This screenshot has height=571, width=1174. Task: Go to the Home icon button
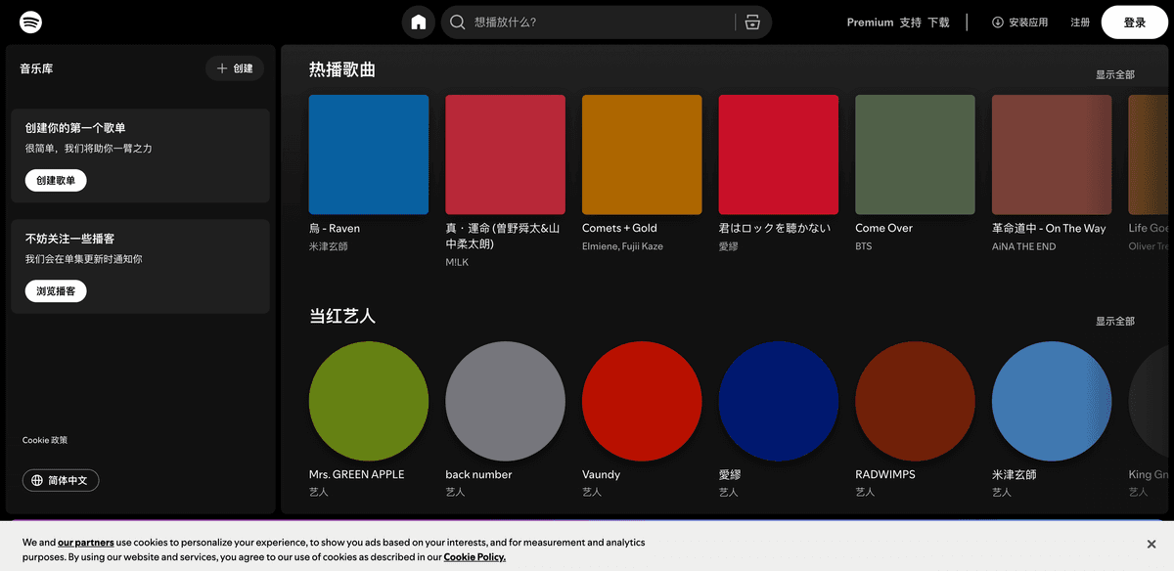click(x=419, y=22)
